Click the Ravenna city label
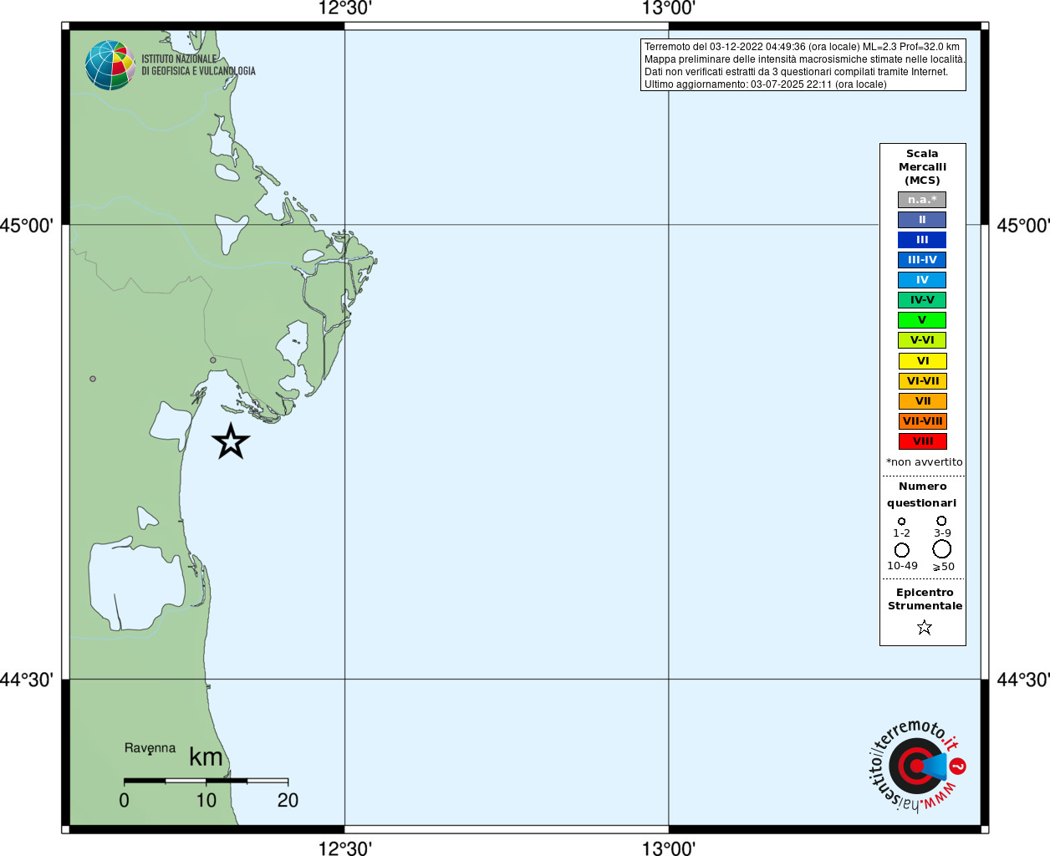 tap(150, 748)
